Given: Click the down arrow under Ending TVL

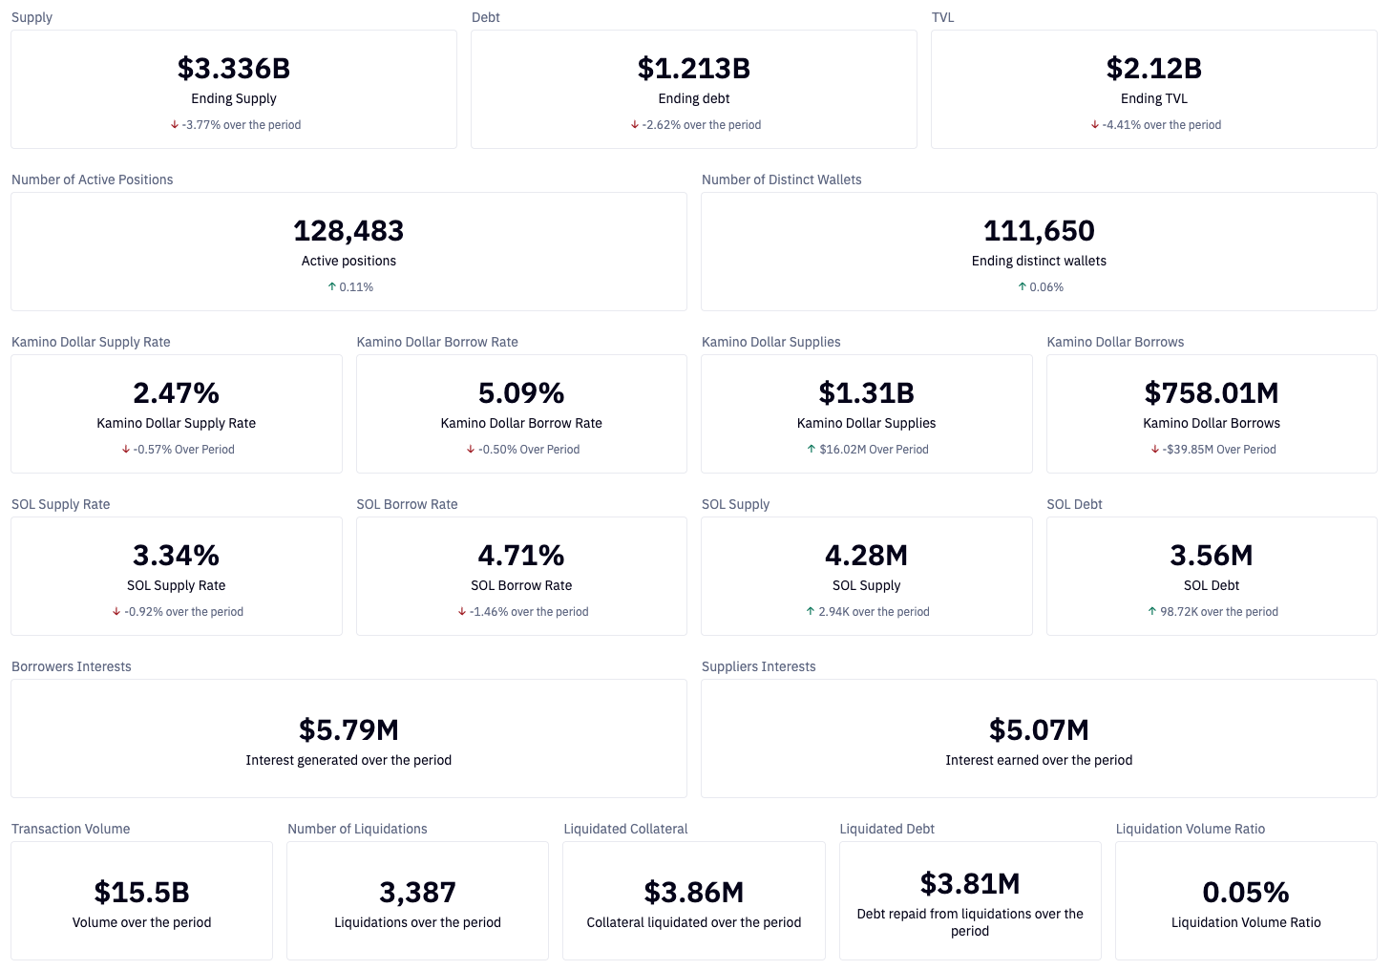Looking at the screenshot, I should click(x=1095, y=125).
